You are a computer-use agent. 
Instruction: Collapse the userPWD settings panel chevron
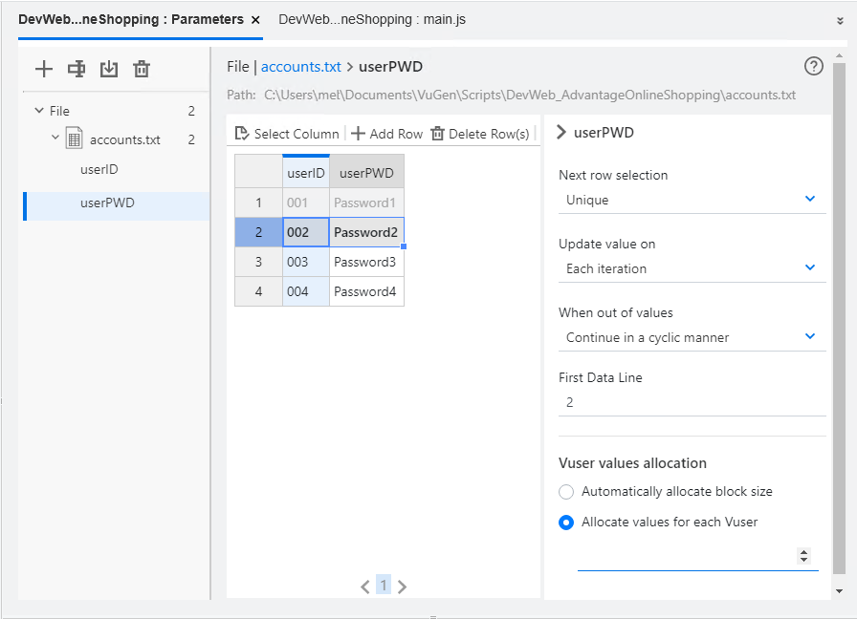(563, 132)
